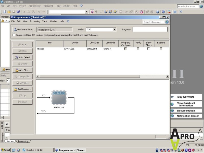Click the horizontal scrollbar in device list
Screen dimensions: 204x153
click(x=90, y=76)
